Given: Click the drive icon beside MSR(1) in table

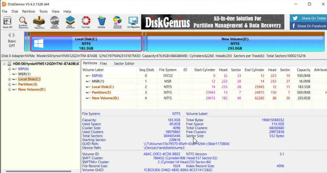Looking at the screenshot, I should 88,81.
